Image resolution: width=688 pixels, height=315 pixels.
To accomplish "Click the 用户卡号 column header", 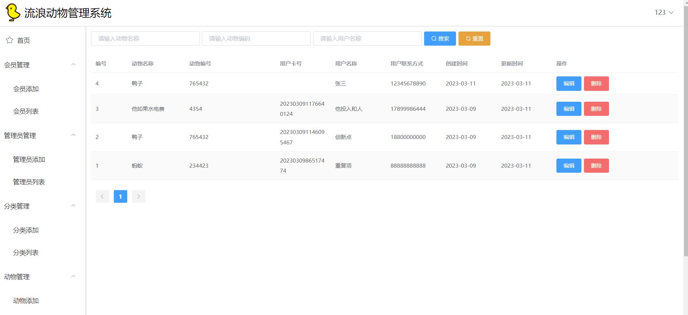I will coord(291,64).
